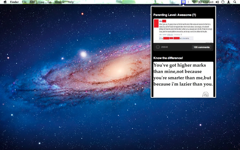Open the View menu
This screenshot has height=150, width=240.
pyautogui.click(x=41, y=2)
